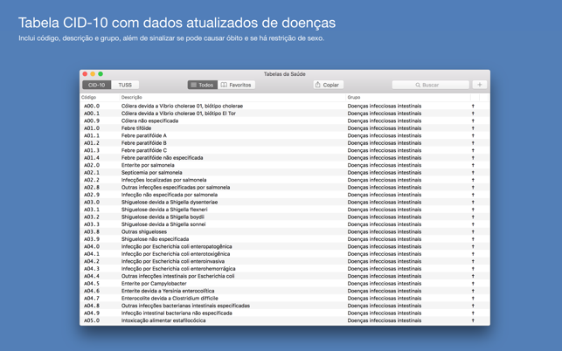Select row 'Outras shigueloses'

coord(285,231)
